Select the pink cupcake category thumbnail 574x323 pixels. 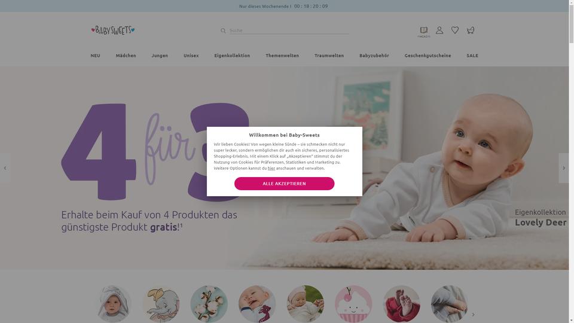[x=353, y=304]
